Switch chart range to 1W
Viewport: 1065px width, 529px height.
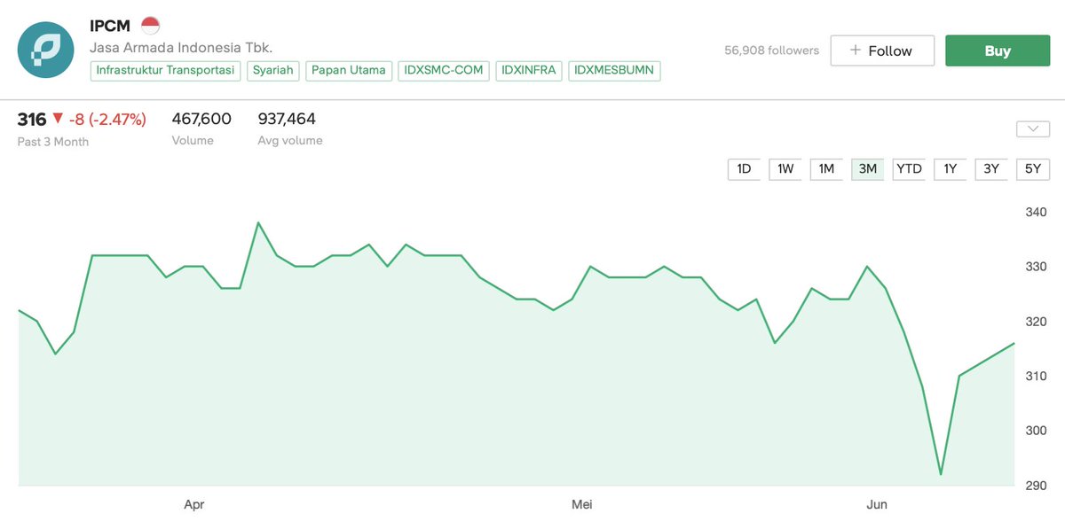785,168
